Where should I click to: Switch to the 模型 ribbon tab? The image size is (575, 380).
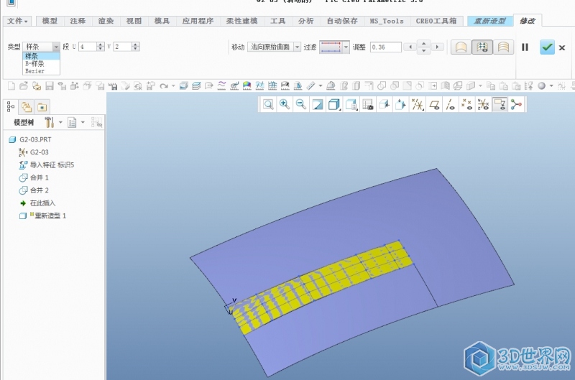click(x=50, y=21)
